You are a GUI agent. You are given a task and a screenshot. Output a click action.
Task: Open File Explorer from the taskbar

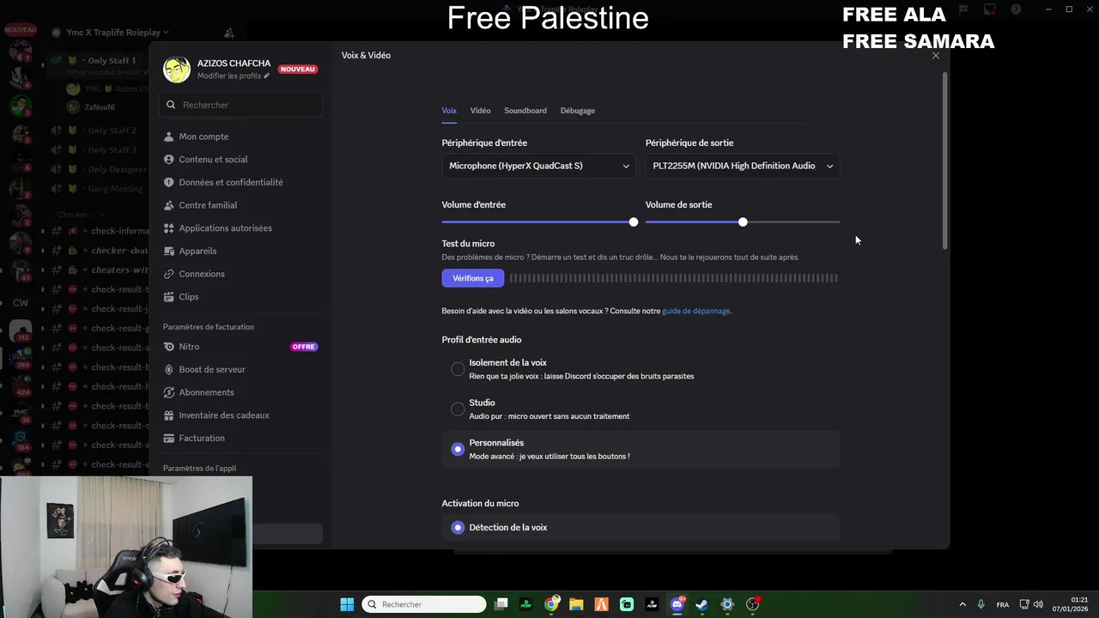[x=576, y=604]
